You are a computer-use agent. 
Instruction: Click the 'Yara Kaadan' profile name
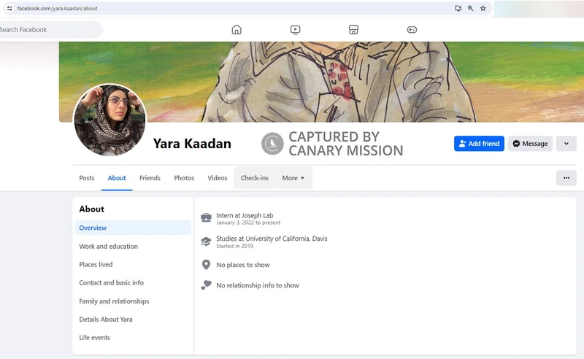click(192, 143)
